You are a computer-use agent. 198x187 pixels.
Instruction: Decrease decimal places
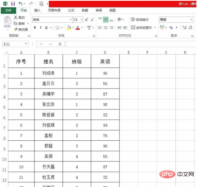(x=191, y=27)
